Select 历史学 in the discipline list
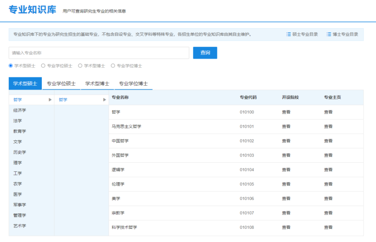The image size is (376, 242). [20, 152]
